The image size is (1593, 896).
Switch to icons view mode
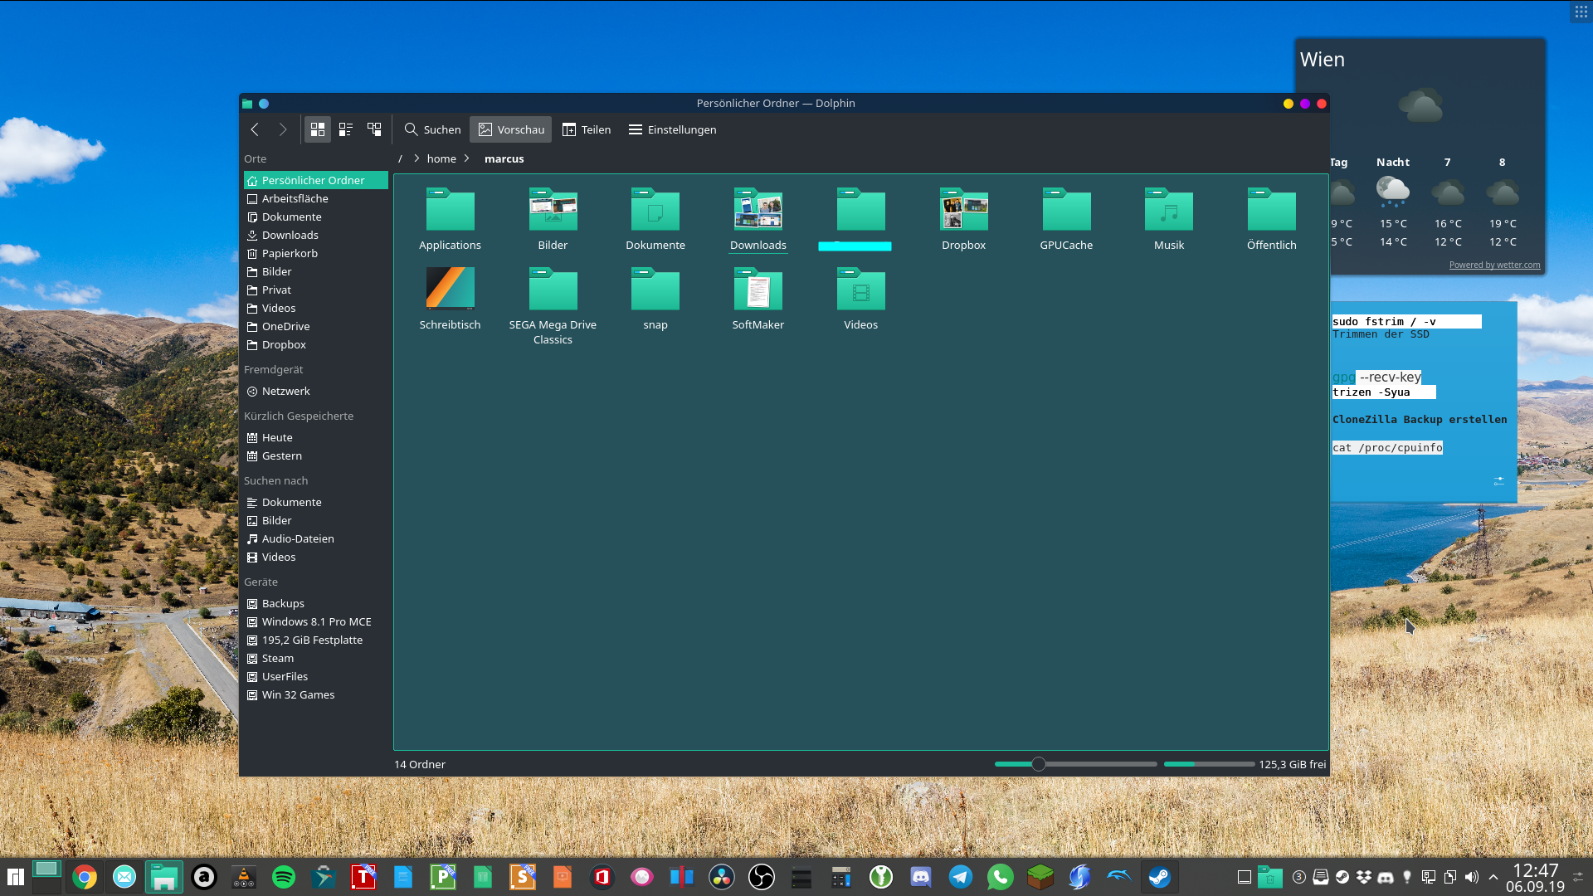pos(317,129)
